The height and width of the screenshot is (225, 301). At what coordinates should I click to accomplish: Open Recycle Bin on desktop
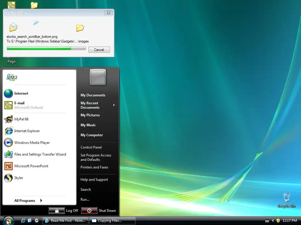click(286, 200)
